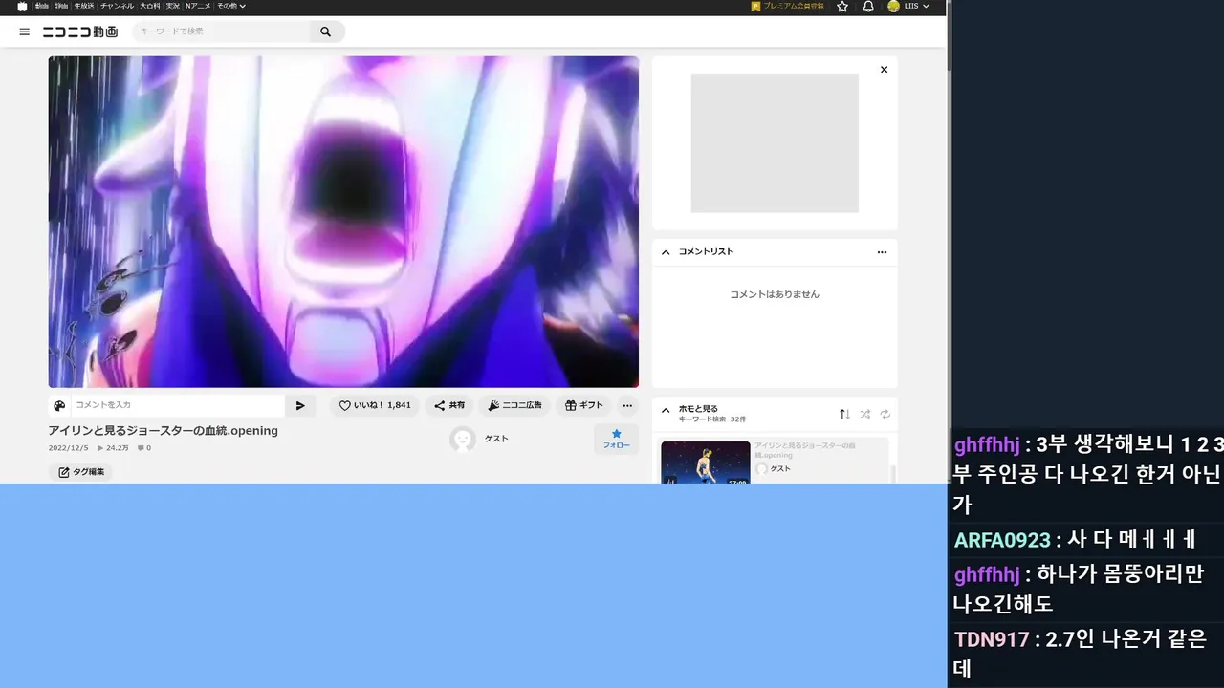Screen dimensions: 1224x688
Task: Expand the その他 dropdown in the top bar
Action: click(x=230, y=6)
